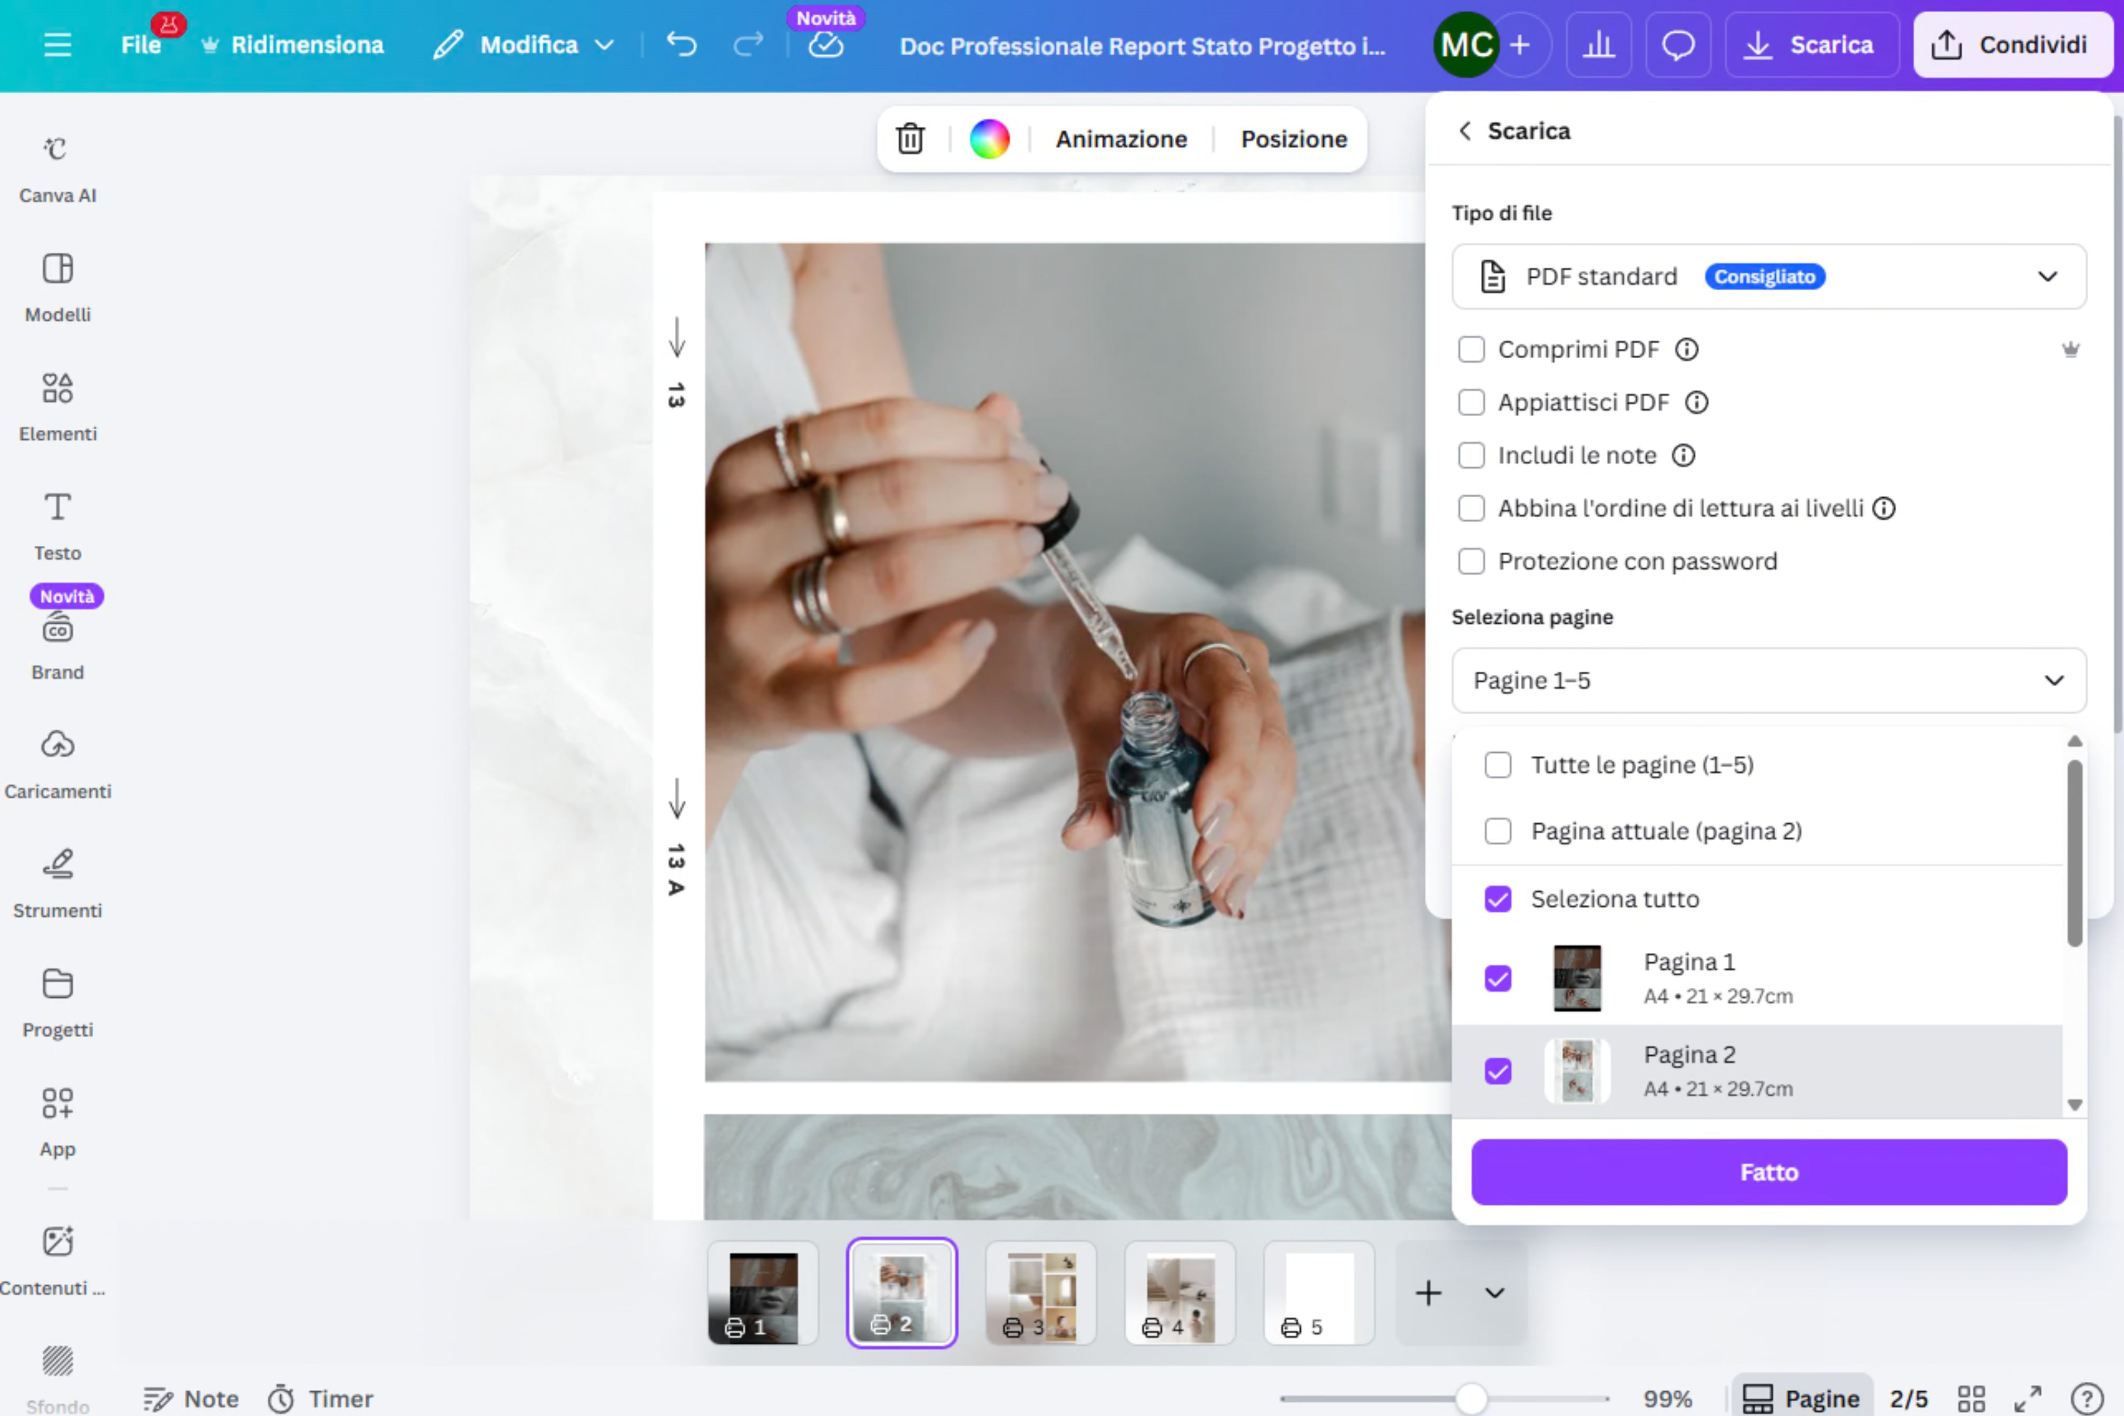2124x1416 pixels.
Task: Delete the selected element with trash icon
Action: tap(909, 139)
